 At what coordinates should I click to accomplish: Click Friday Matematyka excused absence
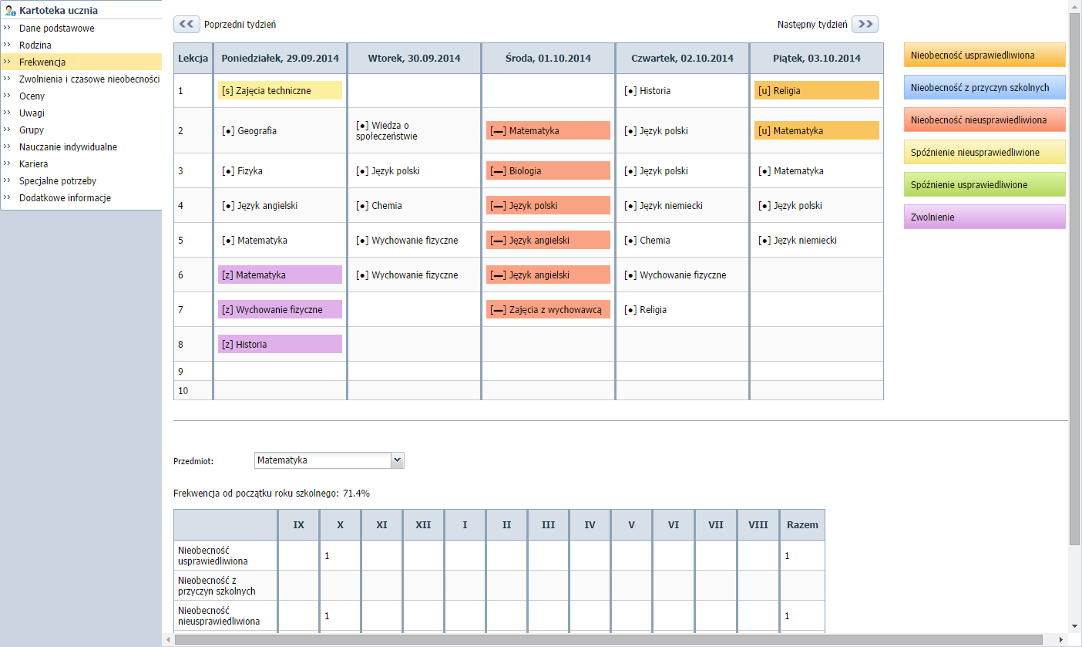point(817,131)
